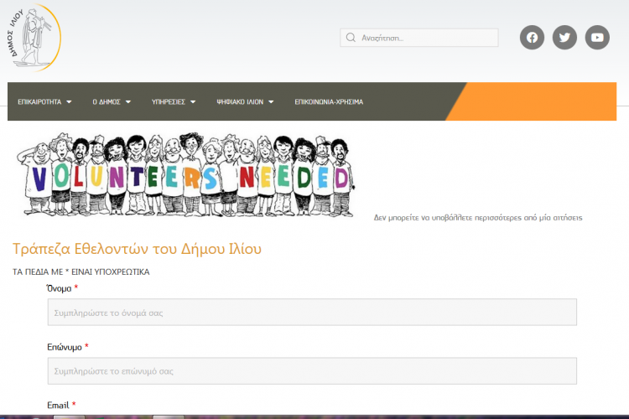Click the Επώνυμο field label
This screenshot has width=629, height=419.
click(63, 347)
